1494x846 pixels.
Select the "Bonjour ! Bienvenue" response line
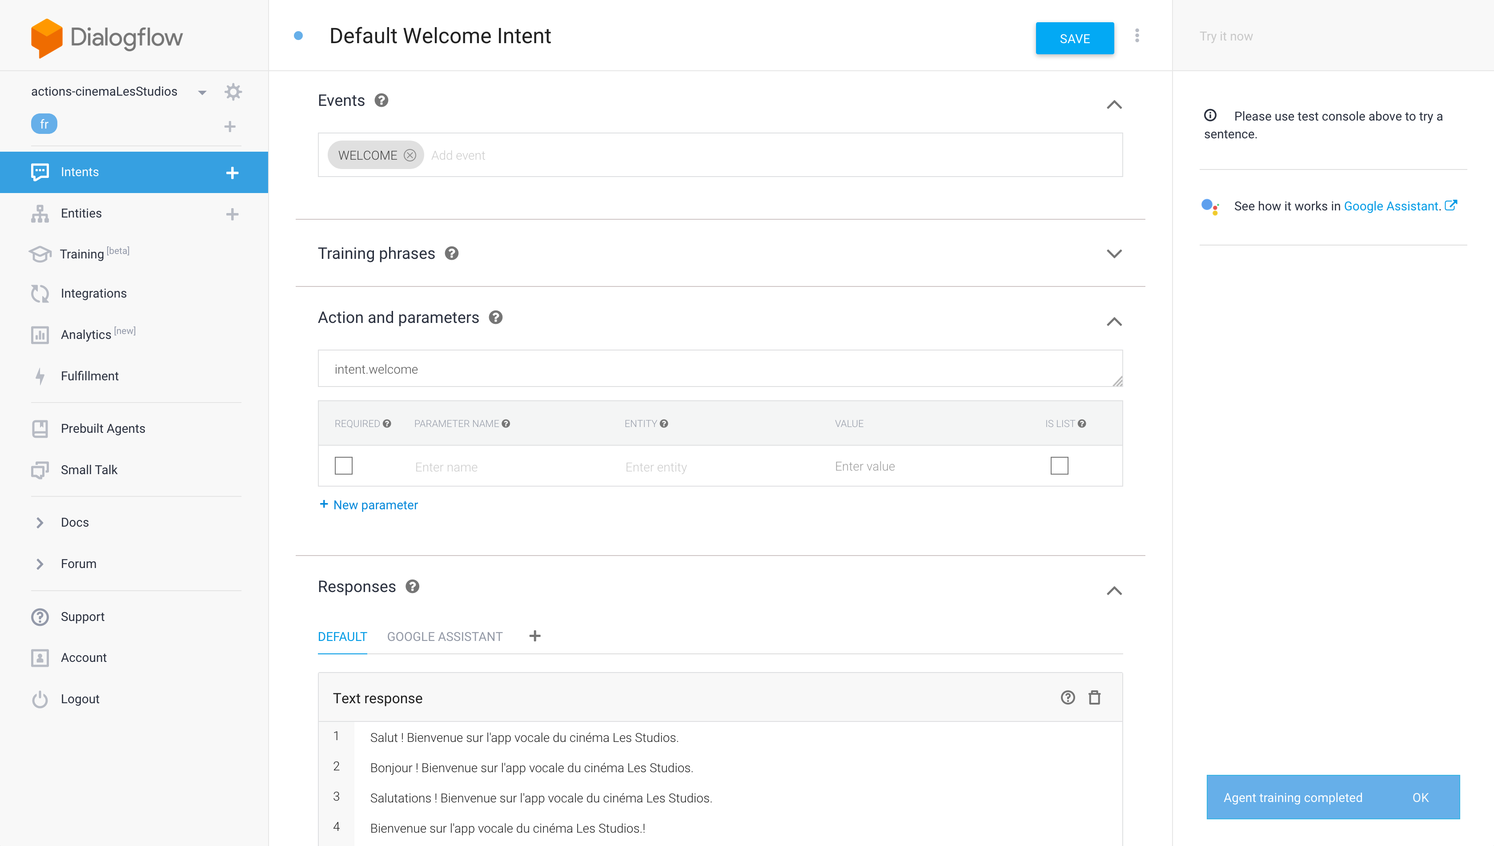click(531, 768)
